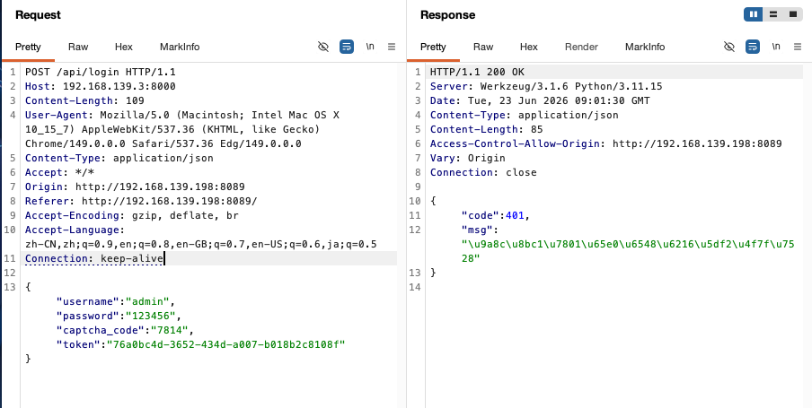Switch to Request Pretty tab
Image resolution: width=812 pixels, height=408 pixels.
(28, 47)
